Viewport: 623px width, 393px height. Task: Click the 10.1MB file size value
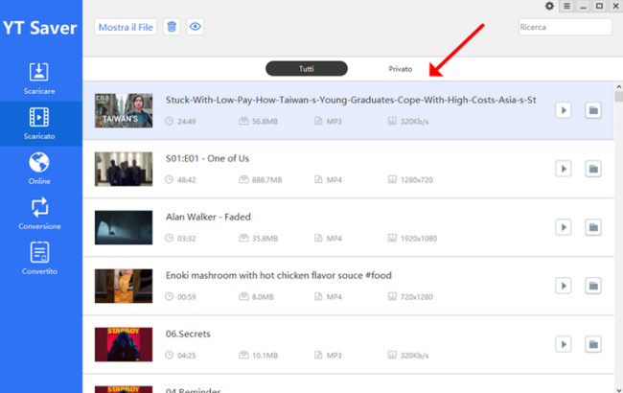pos(265,356)
